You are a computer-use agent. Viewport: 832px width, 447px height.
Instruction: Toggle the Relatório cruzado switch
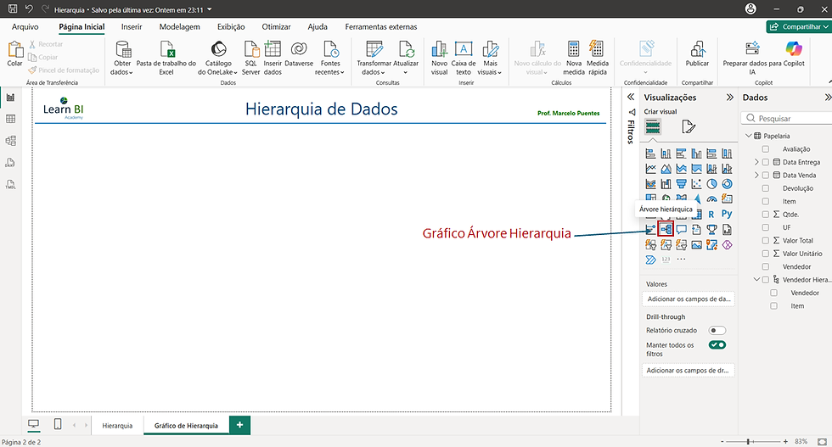click(717, 330)
